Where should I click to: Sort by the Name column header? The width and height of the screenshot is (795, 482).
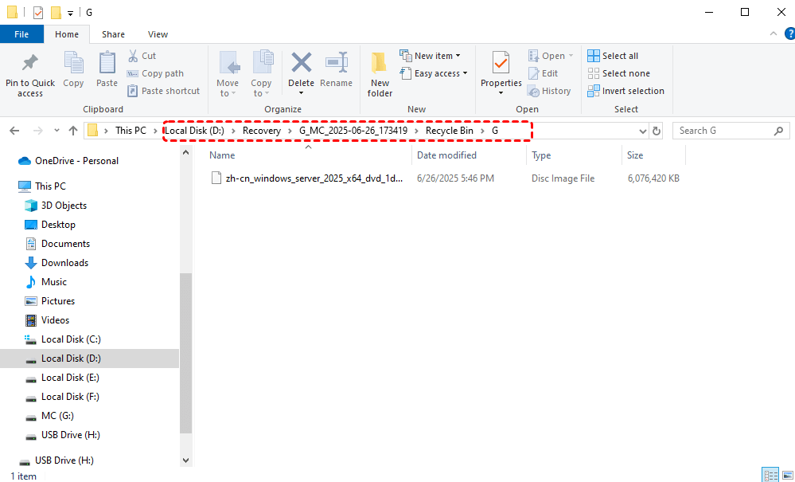(x=222, y=155)
